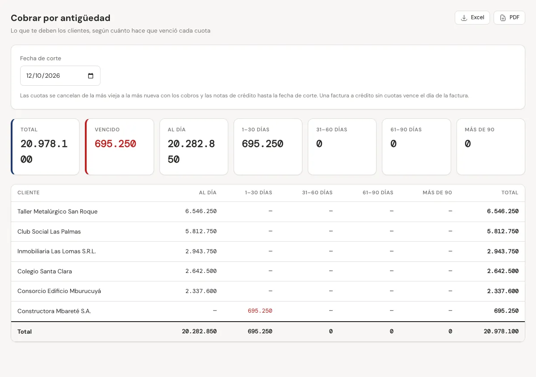Click the 6.546.250 al día amount for Taller Metalúrgico
536x377 pixels.
click(201, 211)
